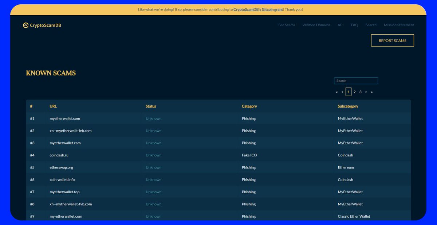The width and height of the screenshot is (437, 225).
Task: Click Phishing category of myetherwallet.top
Action: [249, 192]
